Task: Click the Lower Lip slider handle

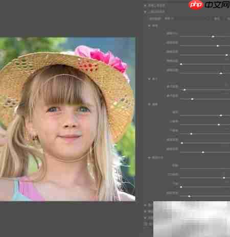Action: [x=191, y=134]
